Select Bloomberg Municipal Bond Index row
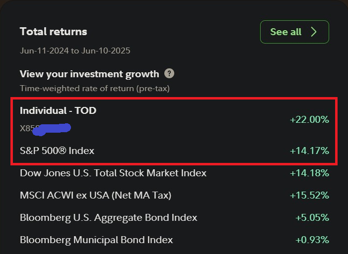348x254 pixels. pos(96,240)
